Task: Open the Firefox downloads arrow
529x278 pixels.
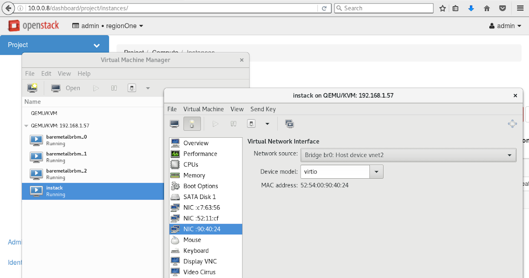Action: [x=471, y=8]
